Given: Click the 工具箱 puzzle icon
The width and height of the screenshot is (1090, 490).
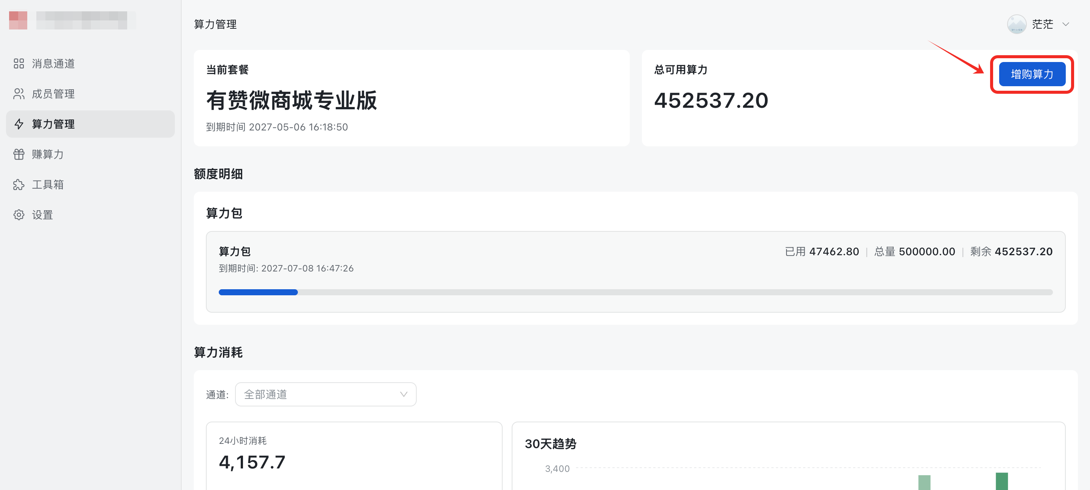Looking at the screenshot, I should click(x=19, y=185).
